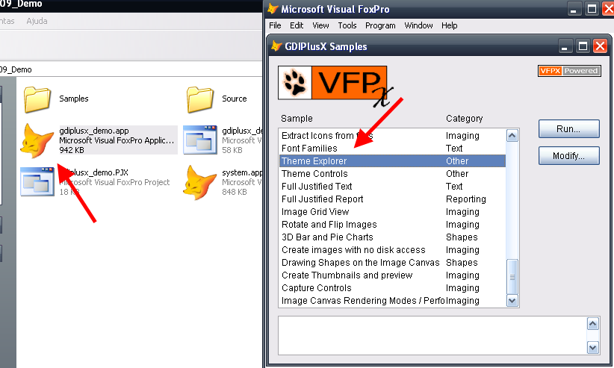
Task: Open the View menu
Action: 320,25
